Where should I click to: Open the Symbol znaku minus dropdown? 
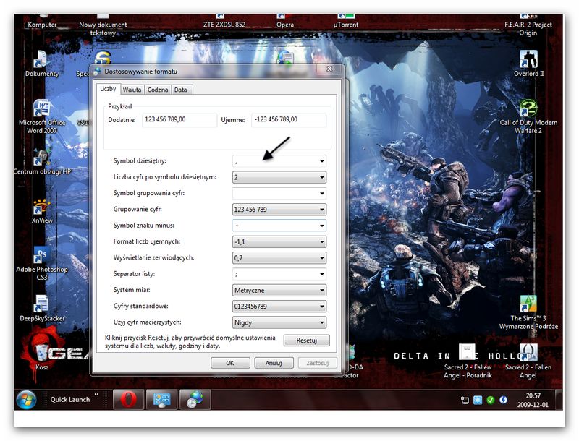click(x=279, y=226)
